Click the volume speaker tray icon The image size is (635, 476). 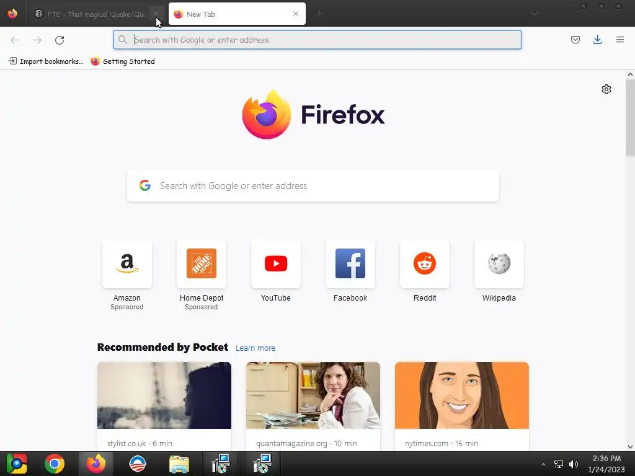click(x=574, y=464)
